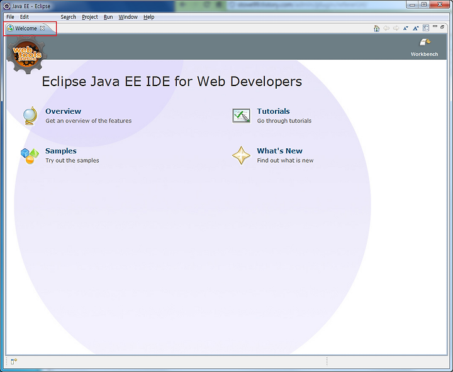This screenshot has width=453, height=372.
Task: Minimize the Welcome view panel
Action: (435, 26)
